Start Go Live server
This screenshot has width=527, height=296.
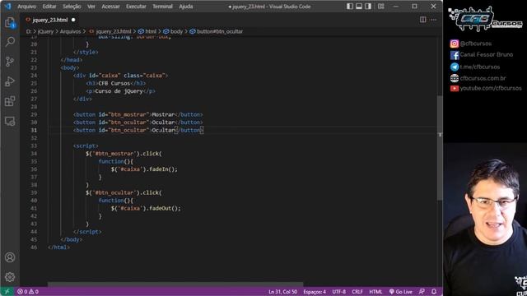click(401, 292)
